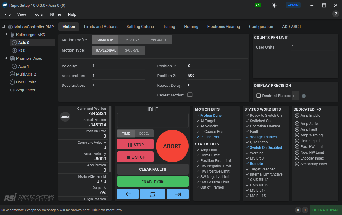
Task: Switch stop mode to DECEL
Action: pyautogui.click(x=144, y=133)
